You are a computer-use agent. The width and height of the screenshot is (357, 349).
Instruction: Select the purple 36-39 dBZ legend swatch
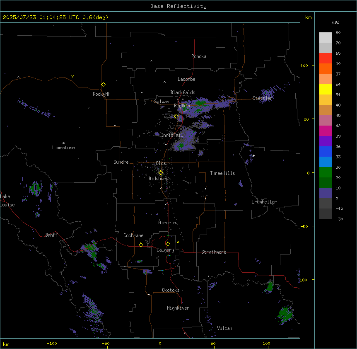[326, 141]
